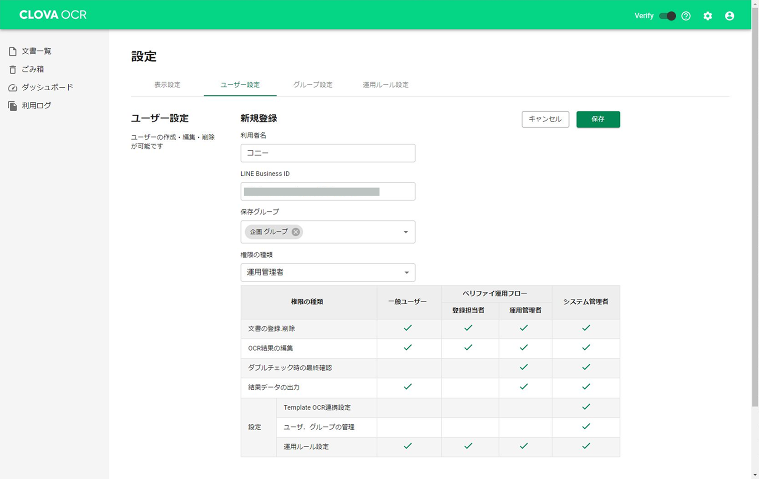This screenshot has width=759, height=479.
Task: Click the LINE Business ID field
Action: tap(328, 191)
